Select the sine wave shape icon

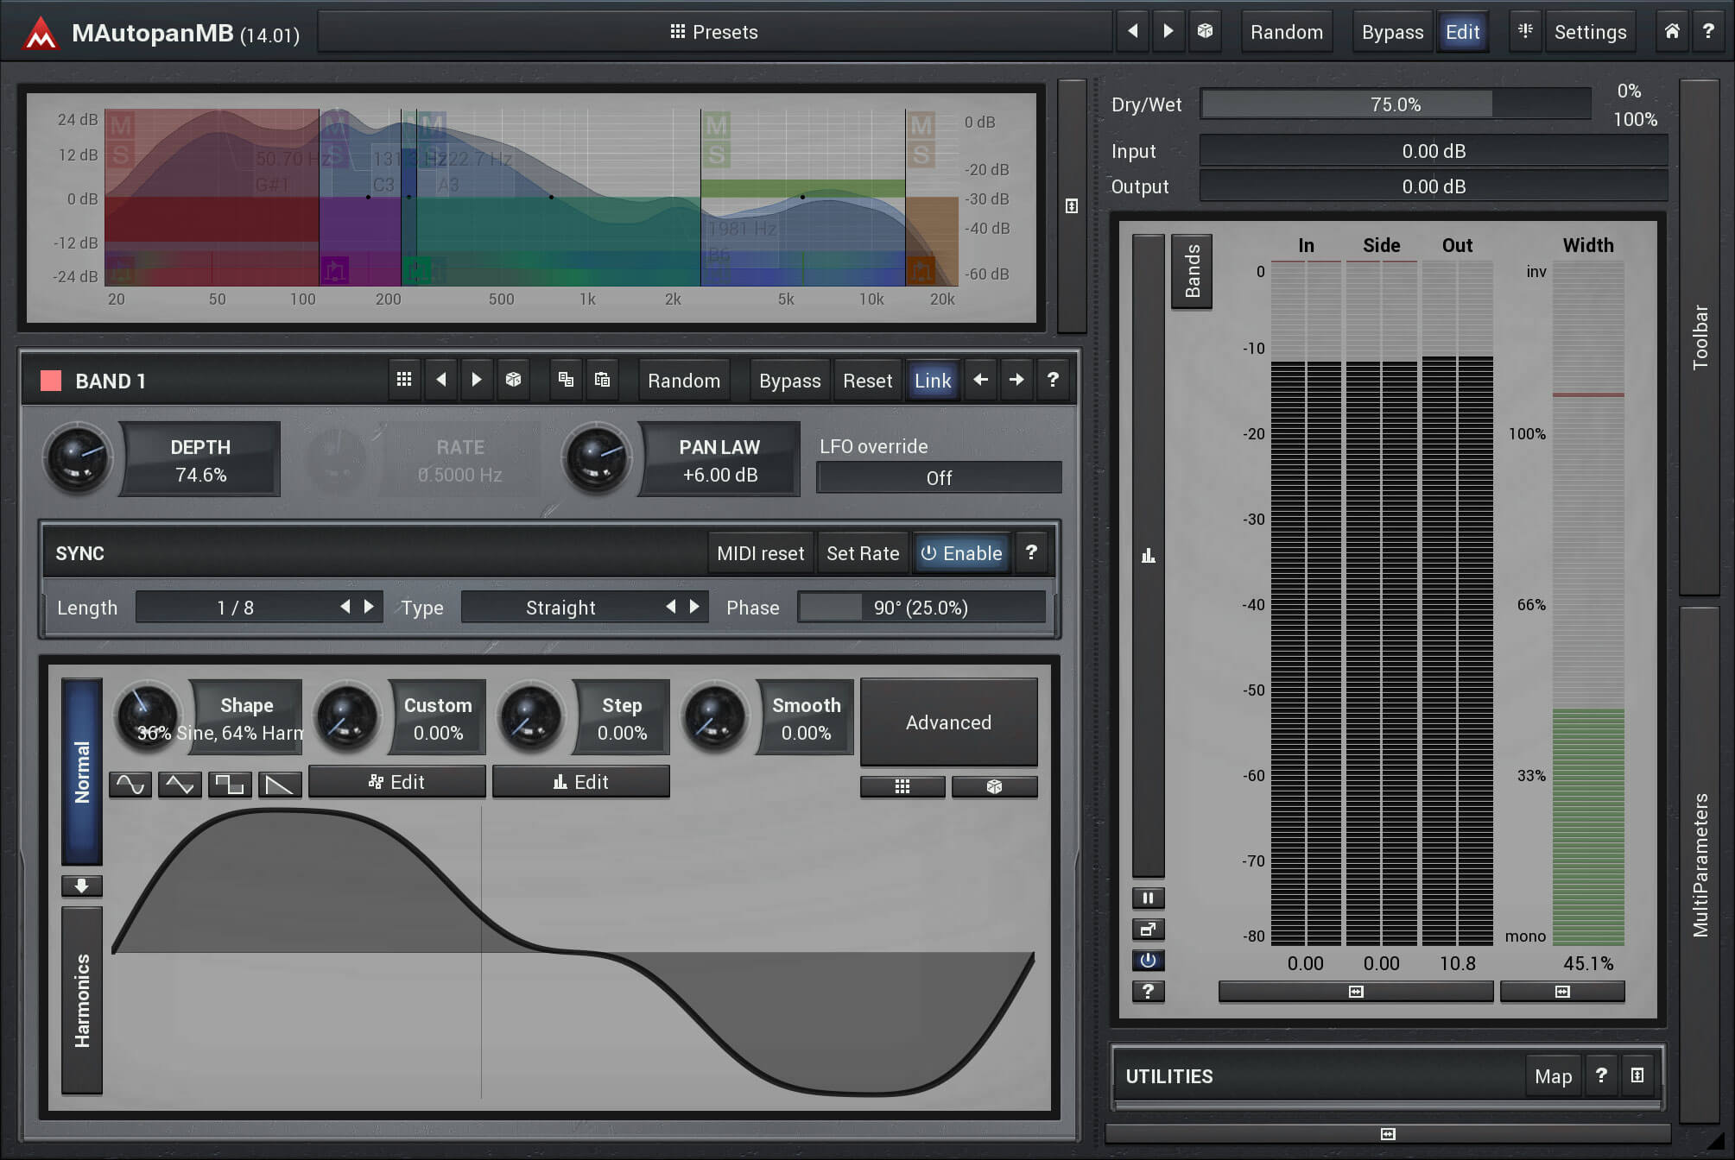pyautogui.click(x=130, y=785)
